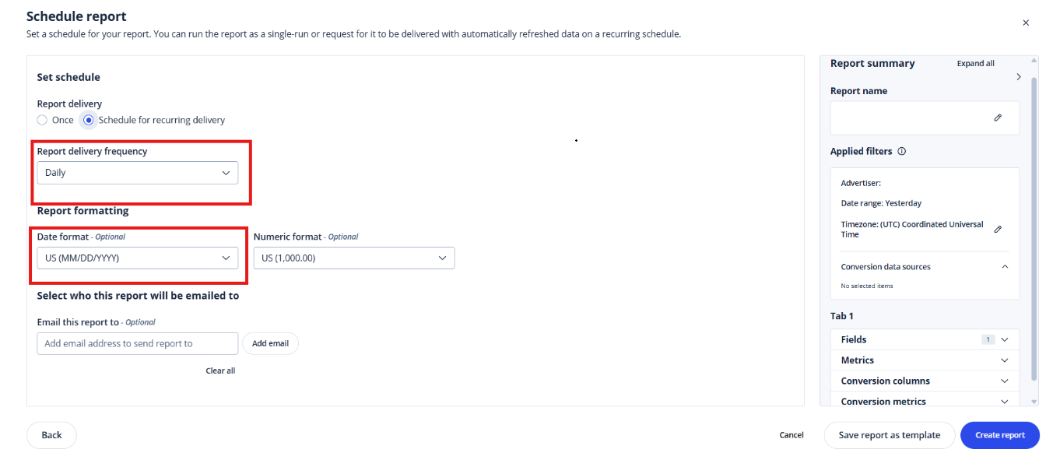The image size is (1046, 467).
Task: Click the Add email button
Action: (270, 343)
